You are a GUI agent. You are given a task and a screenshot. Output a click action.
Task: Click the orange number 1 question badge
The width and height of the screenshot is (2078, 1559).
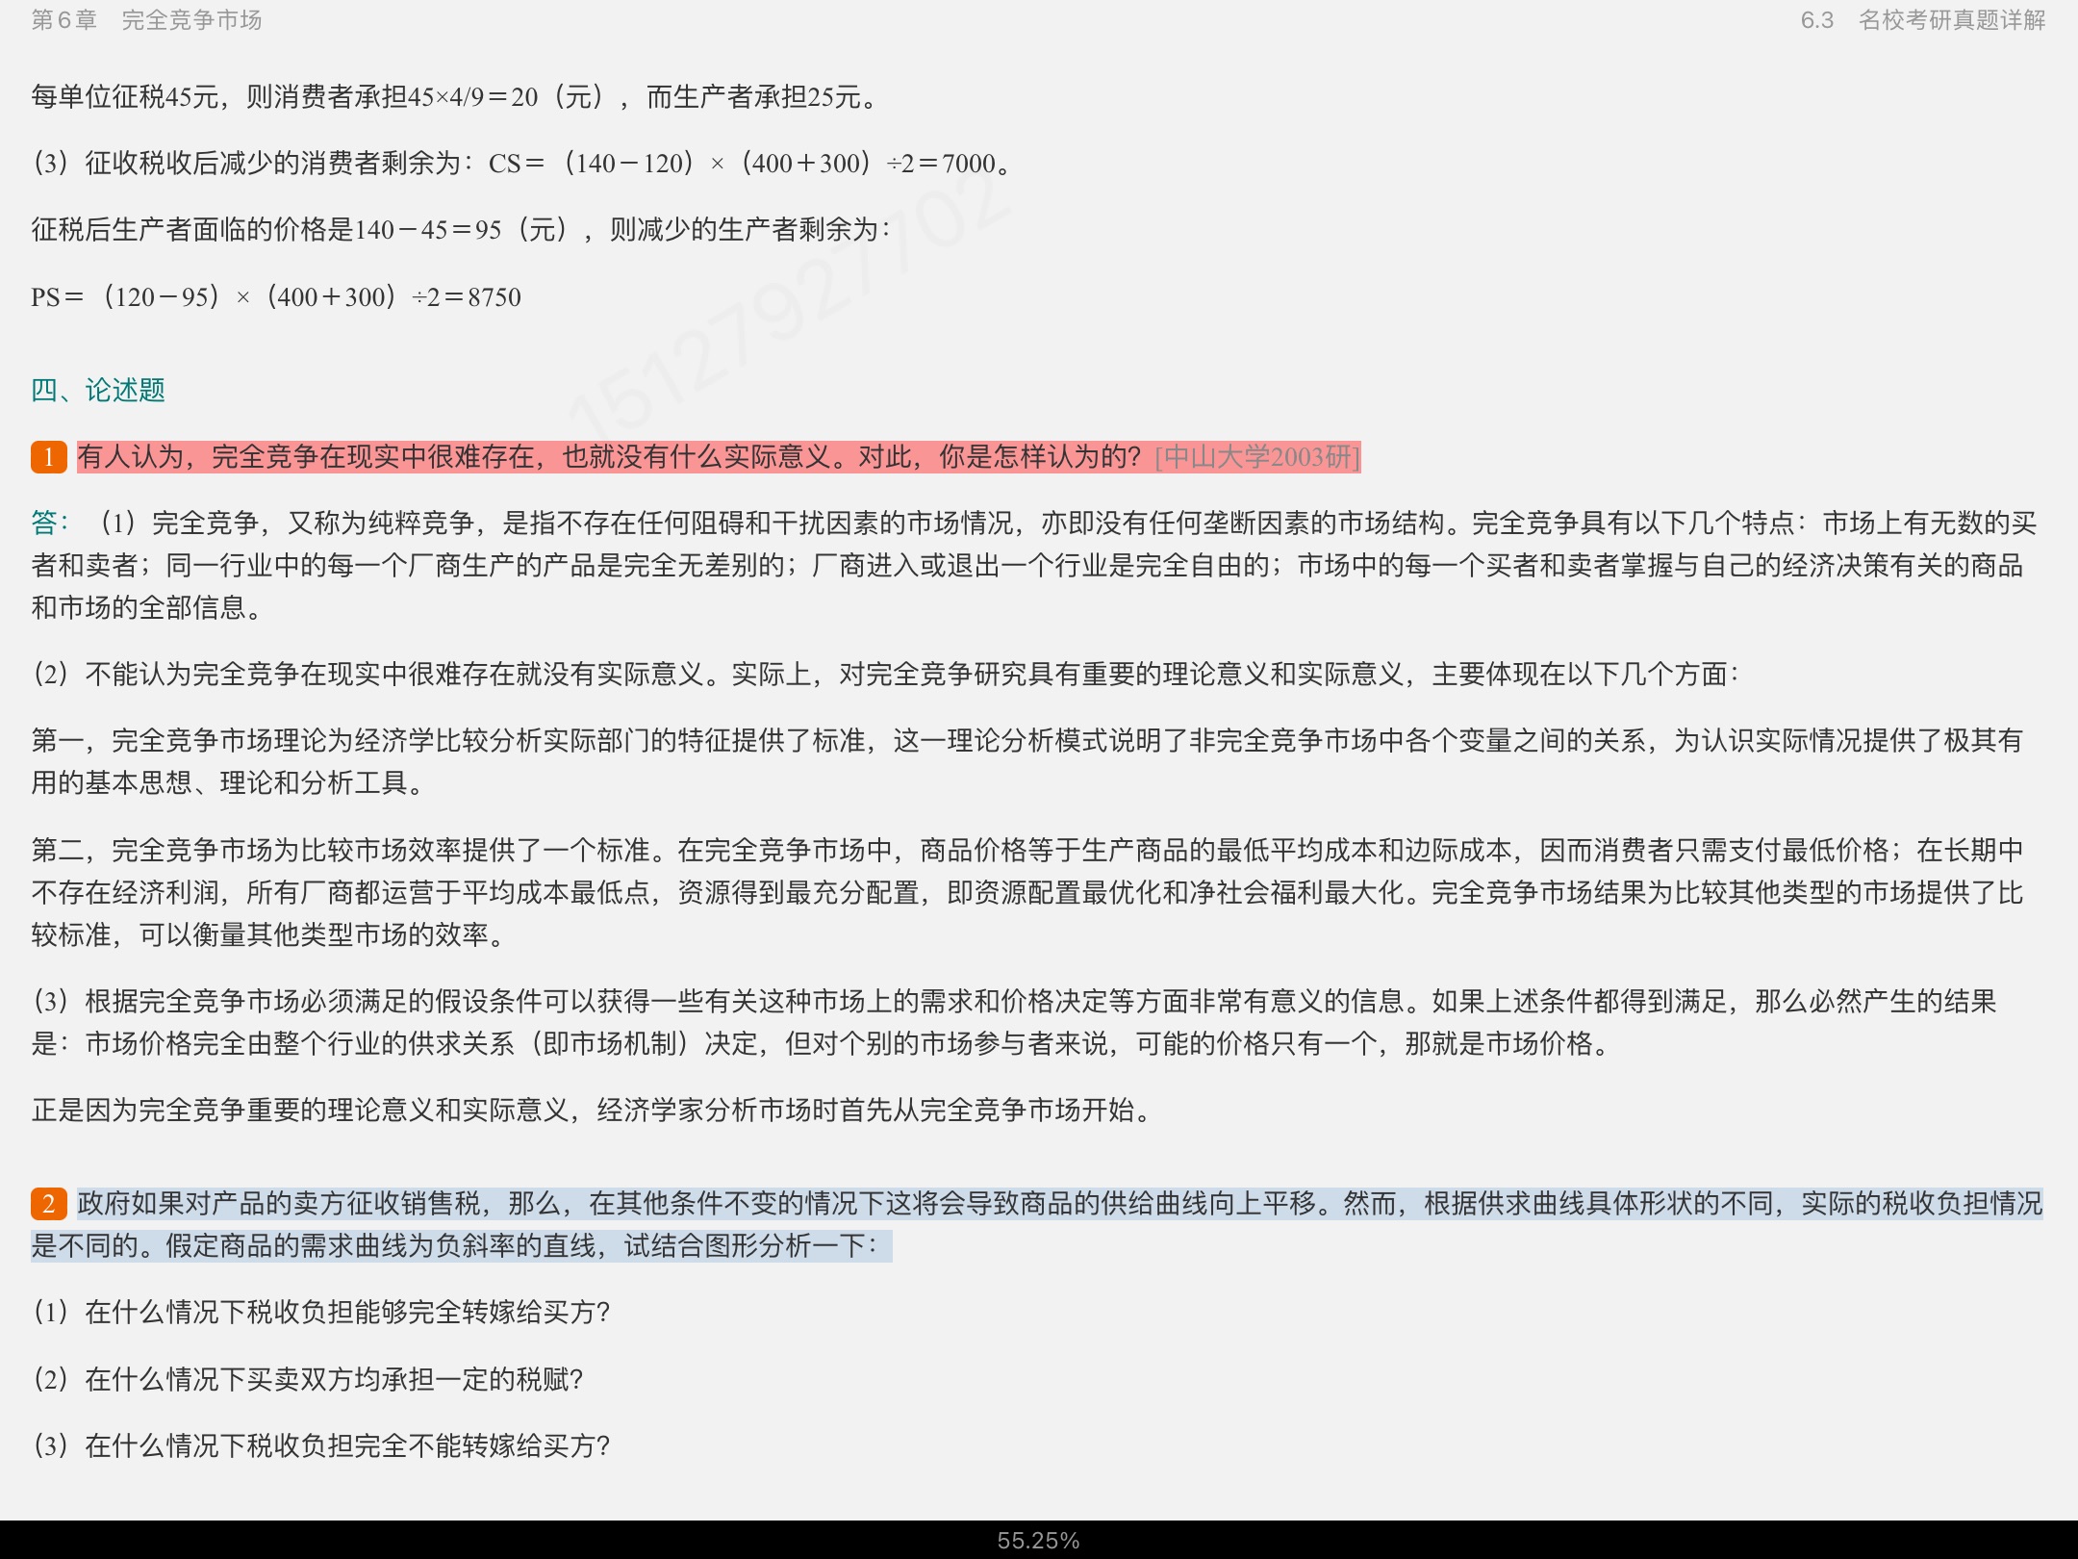[49, 457]
